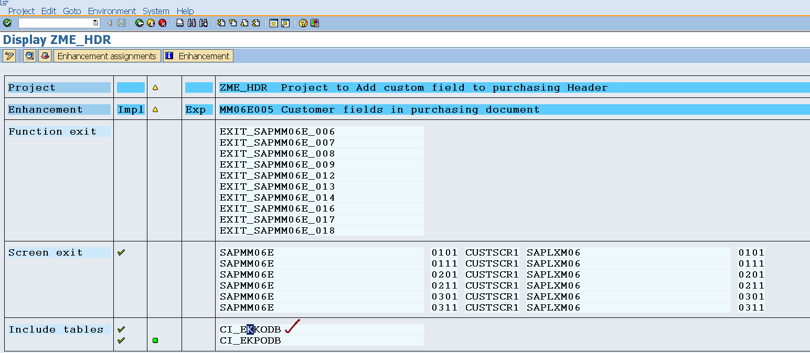The width and height of the screenshot is (810, 353).
Task: Click the green checkmark beside Screen exit
Action: [x=121, y=252]
